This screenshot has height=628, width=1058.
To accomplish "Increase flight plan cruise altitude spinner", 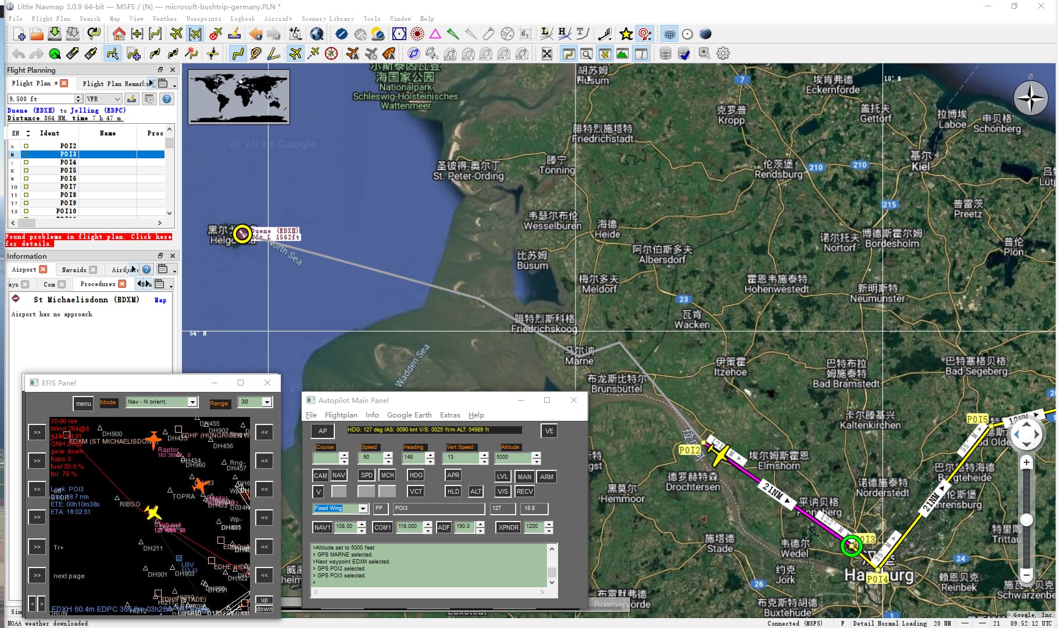I will click(78, 97).
